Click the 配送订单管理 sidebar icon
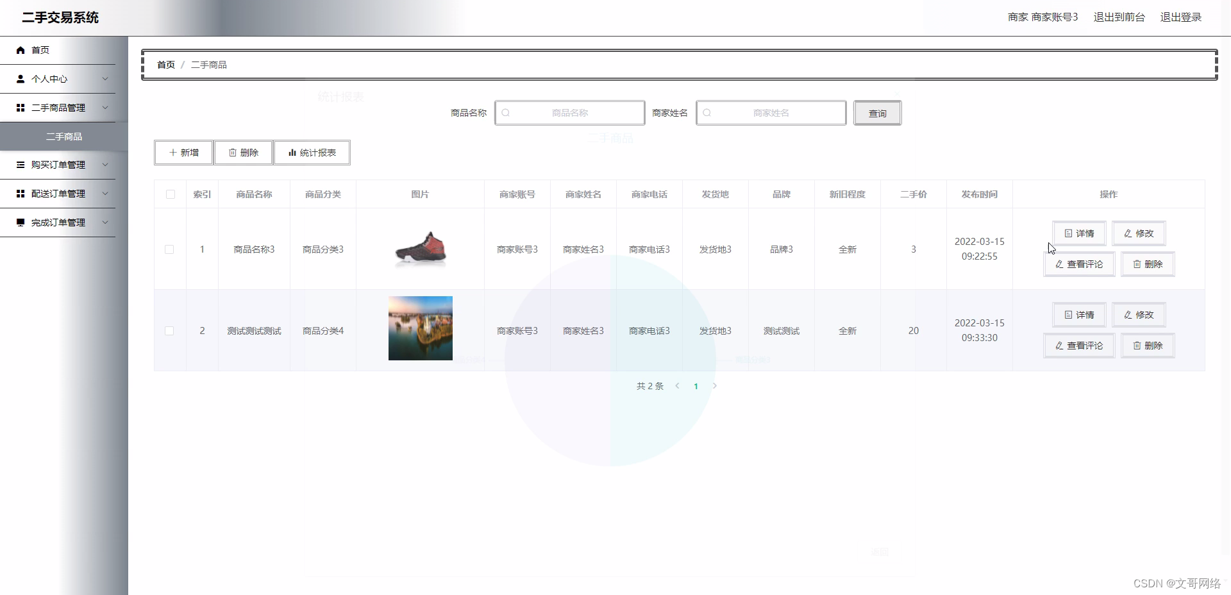Viewport: 1231px width, 595px height. [x=20, y=193]
